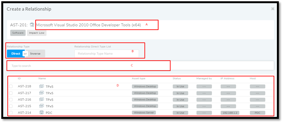This screenshot has width=283, height=123.
Task: Click the ID column header
Action: (19, 78)
